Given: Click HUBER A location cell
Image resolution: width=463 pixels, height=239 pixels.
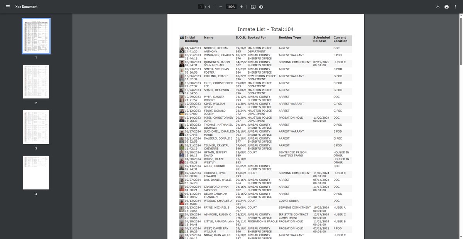Looking at the screenshot, I should click(x=340, y=208).
